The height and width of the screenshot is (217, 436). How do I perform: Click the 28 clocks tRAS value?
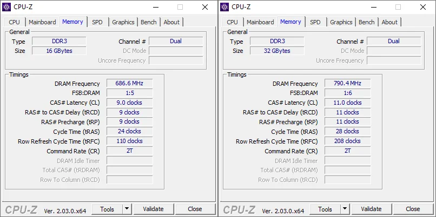(348, 131)
